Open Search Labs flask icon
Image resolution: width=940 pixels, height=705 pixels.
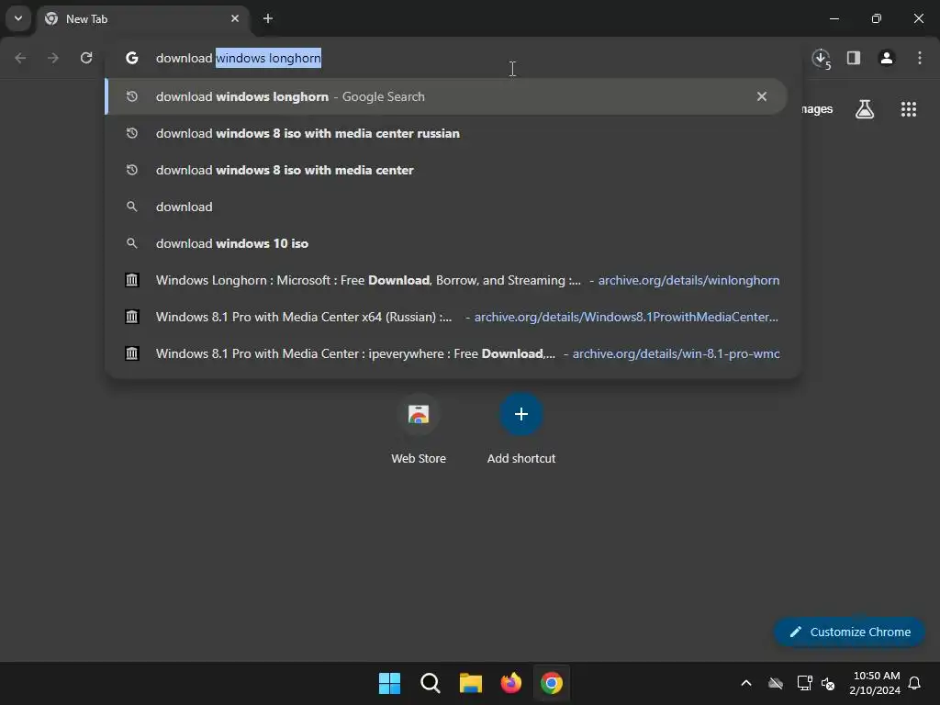(865, 109)
